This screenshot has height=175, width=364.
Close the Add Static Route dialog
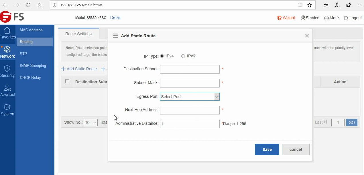coord(307,36)
